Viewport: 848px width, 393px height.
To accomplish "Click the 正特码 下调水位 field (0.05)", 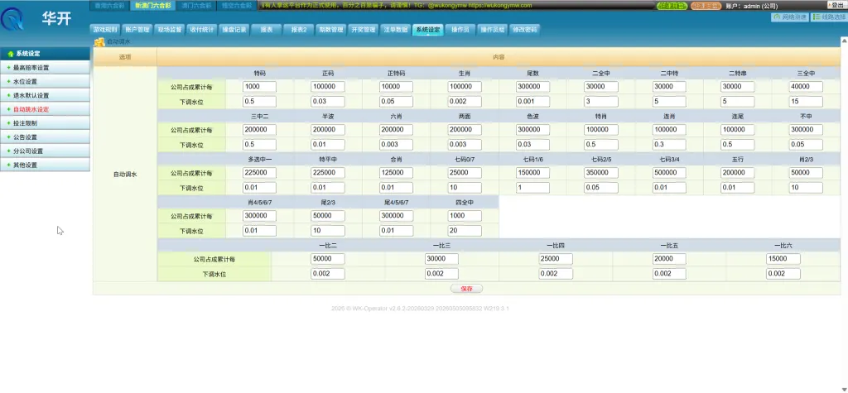I will tap(396, 102).
